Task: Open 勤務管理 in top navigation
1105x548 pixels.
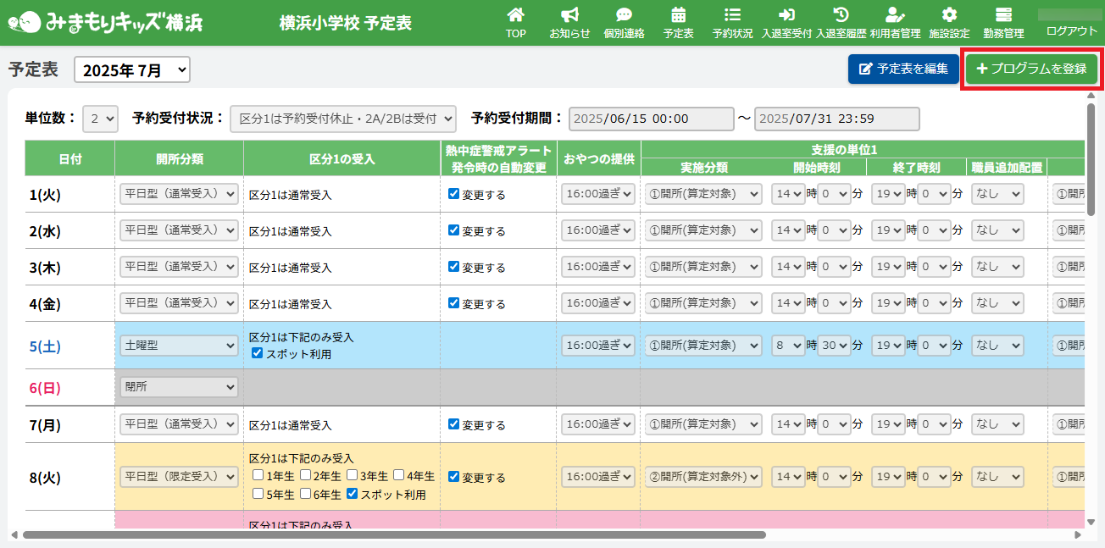Action: (x=1003, y=23)
